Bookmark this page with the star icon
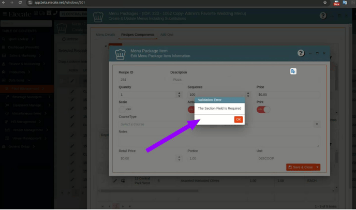 (x=325, y=3)
